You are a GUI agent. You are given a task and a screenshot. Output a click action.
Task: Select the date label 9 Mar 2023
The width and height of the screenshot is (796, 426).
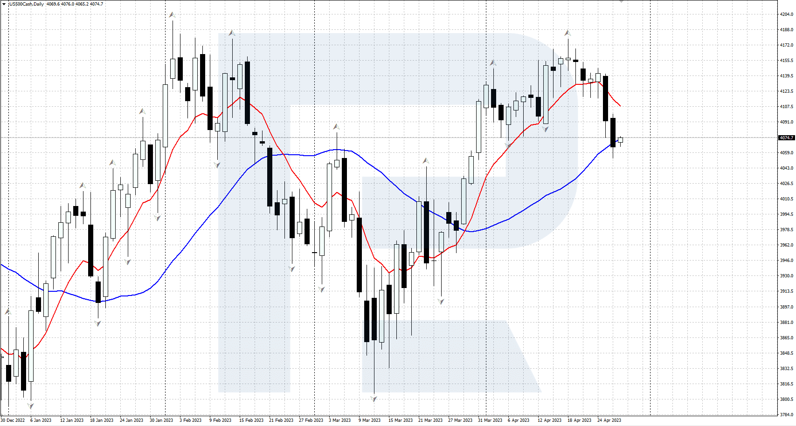pos(370,420)
